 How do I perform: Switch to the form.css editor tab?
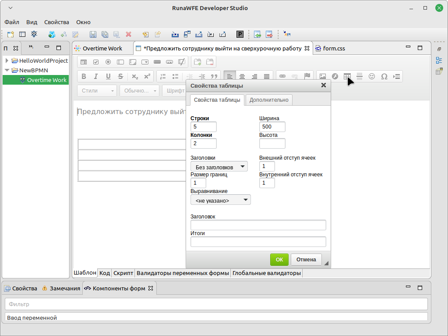click(x=330, y=48)
